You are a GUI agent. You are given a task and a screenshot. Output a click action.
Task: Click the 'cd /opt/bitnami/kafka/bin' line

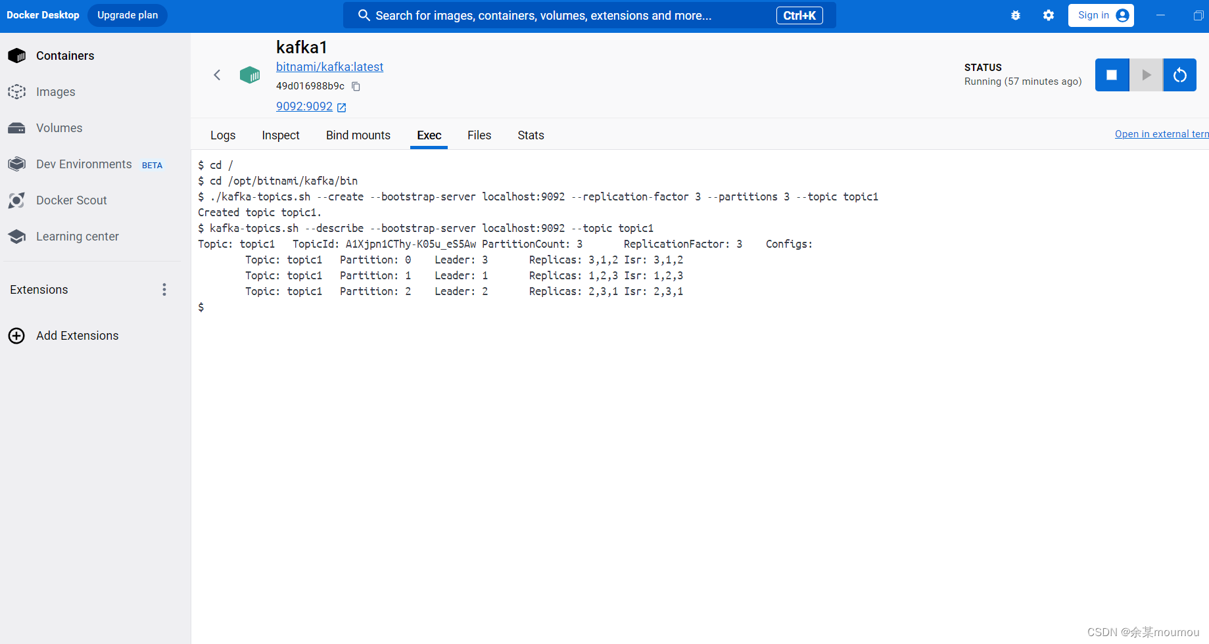(x=278, y=181)
